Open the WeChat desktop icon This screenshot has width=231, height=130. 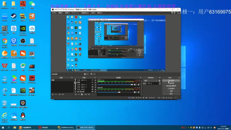[x=32, y=5]
